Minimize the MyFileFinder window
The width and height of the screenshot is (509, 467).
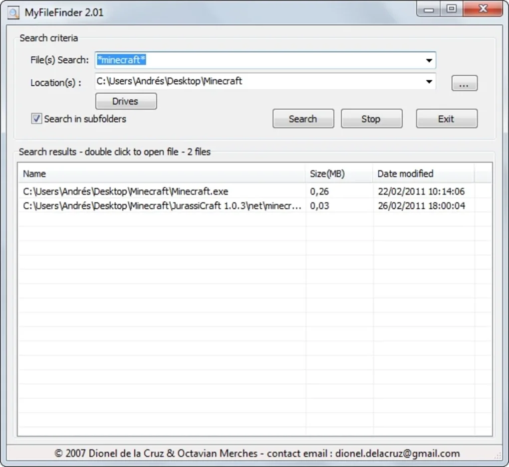[429, 9]
